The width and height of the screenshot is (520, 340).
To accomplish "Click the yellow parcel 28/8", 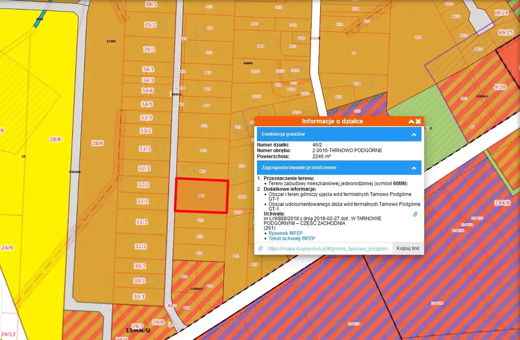I will [55, 139].
